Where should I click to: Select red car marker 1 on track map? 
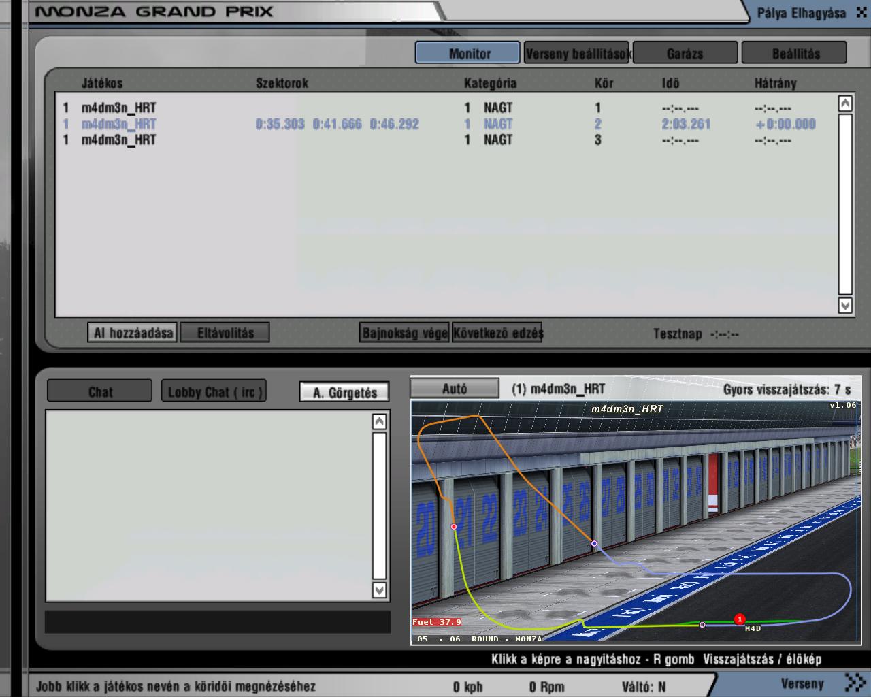(x=740, y=619)
